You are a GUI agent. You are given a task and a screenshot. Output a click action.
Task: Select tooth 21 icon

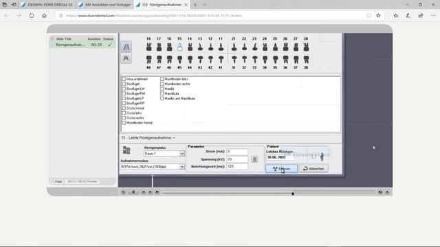[234, 47]
